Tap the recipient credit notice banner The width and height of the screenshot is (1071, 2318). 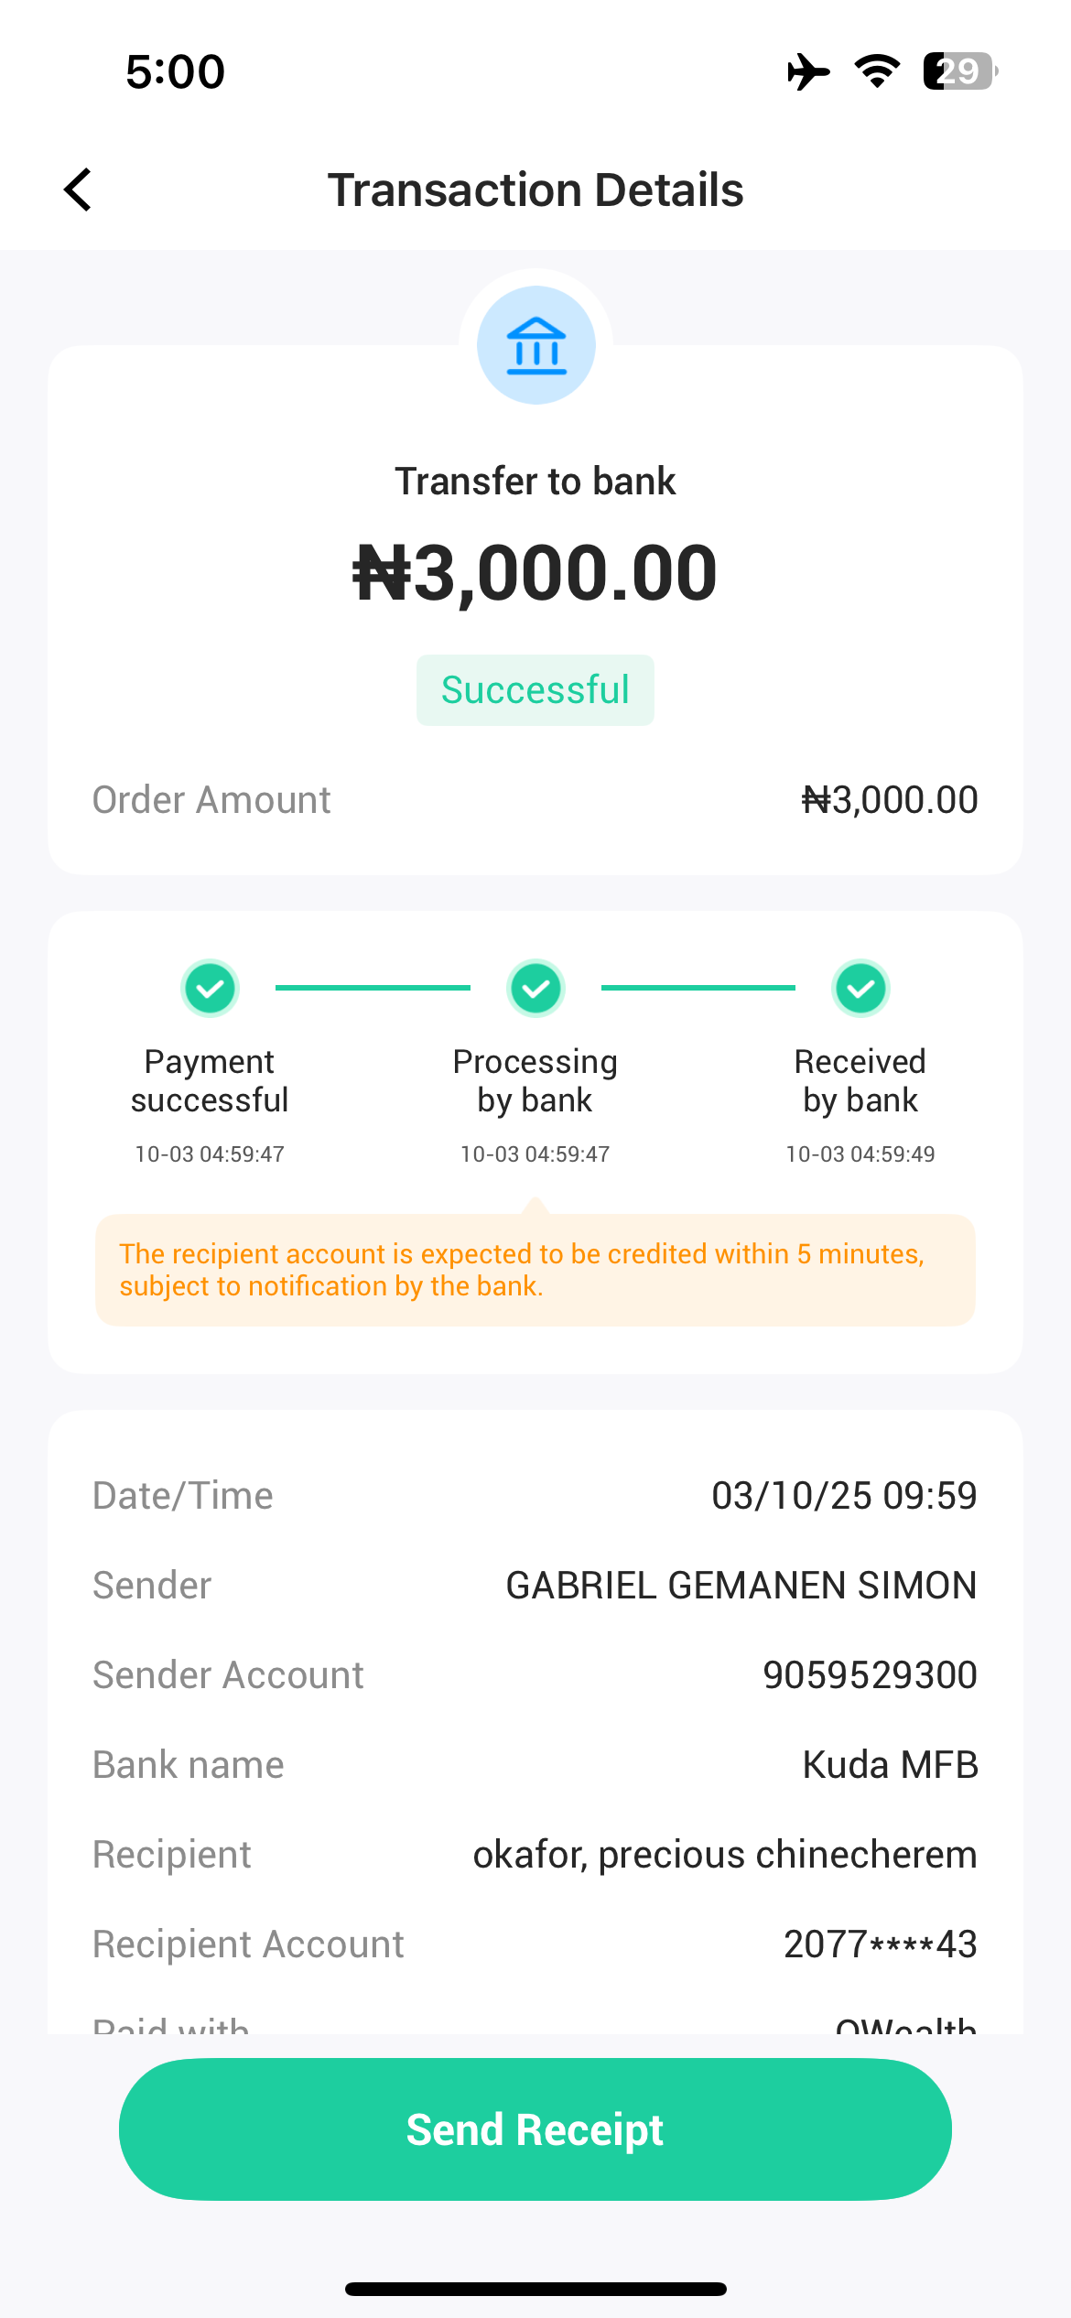point(535,1270)
